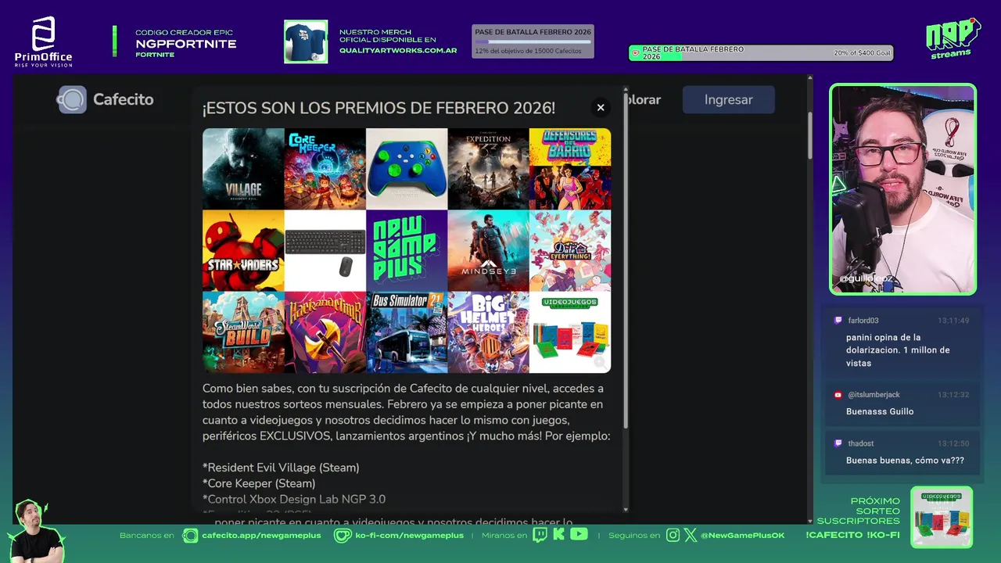Click the Core Keeper (Steam) list line

[259, 483]
